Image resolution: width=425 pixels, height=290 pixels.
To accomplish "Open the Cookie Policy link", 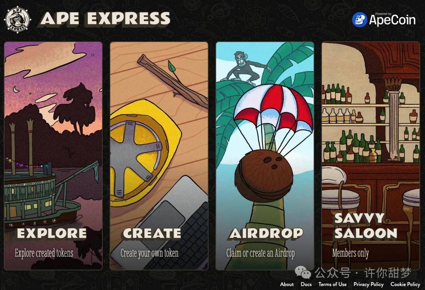I will (x=405, y=284).
